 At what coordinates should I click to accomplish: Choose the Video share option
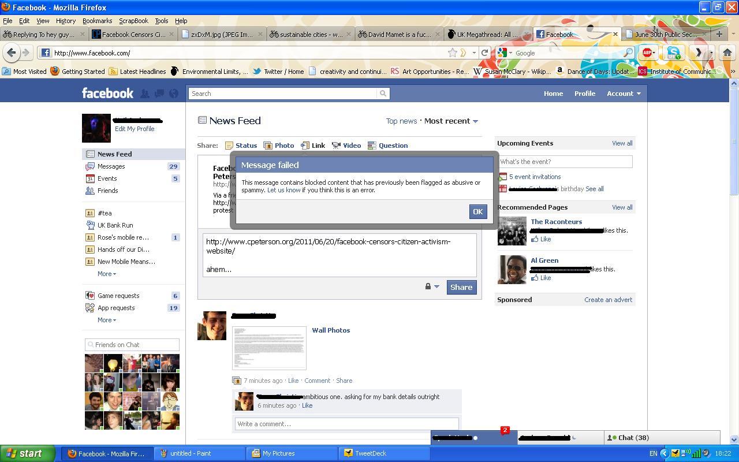pos(346,146)
